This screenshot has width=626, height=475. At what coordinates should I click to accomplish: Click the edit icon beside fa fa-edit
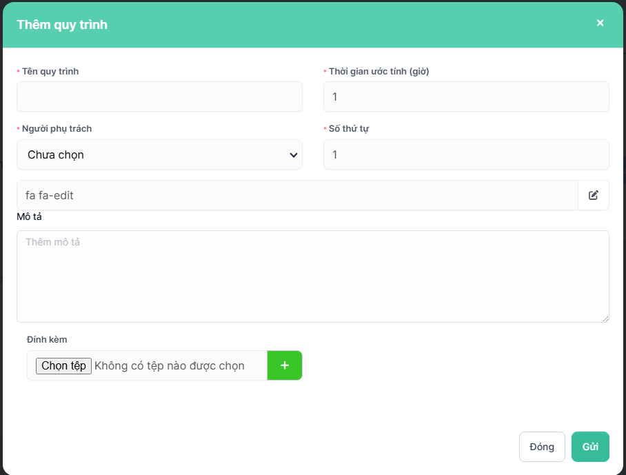tap(594, 195)
